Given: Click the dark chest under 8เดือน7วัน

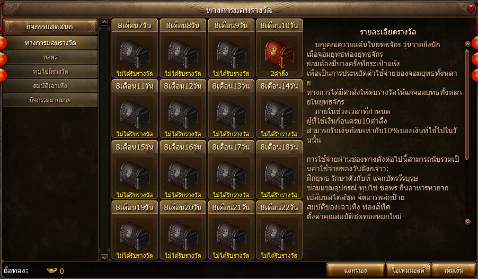Looking at the screenshot, I should [135, 54].
